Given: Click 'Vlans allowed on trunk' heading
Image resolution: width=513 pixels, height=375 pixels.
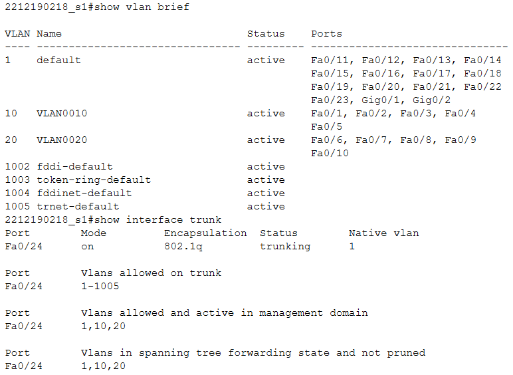Looking at the screenshot, I should pyautogui.click(x=151, y=273).
